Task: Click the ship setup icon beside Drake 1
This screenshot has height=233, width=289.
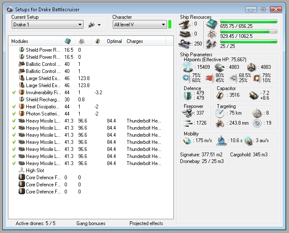Action: click(91, 25)
